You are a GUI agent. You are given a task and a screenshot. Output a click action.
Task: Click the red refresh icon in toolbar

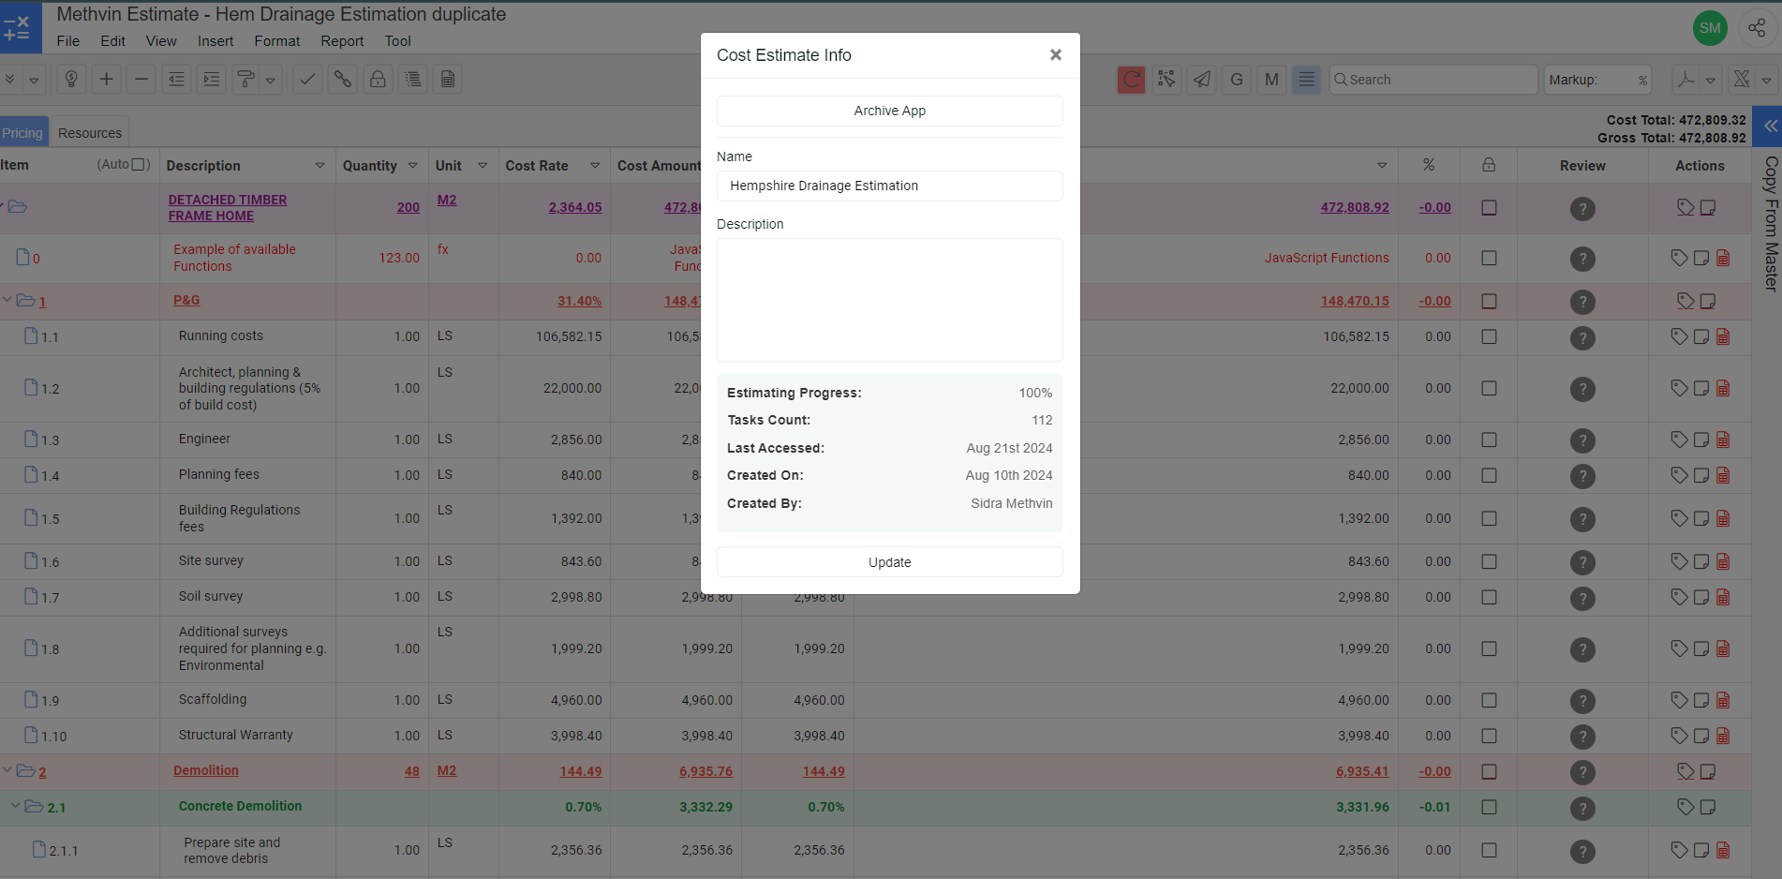tap(1131, 80)
